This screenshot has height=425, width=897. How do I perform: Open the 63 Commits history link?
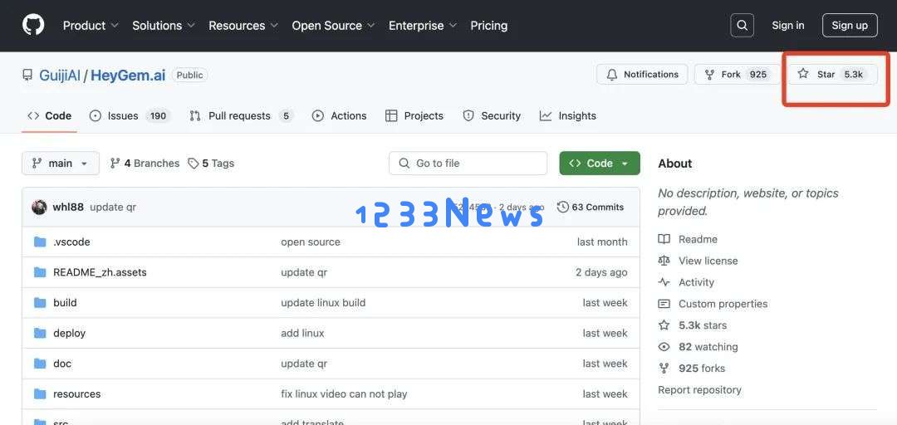(x=591, y=207)
